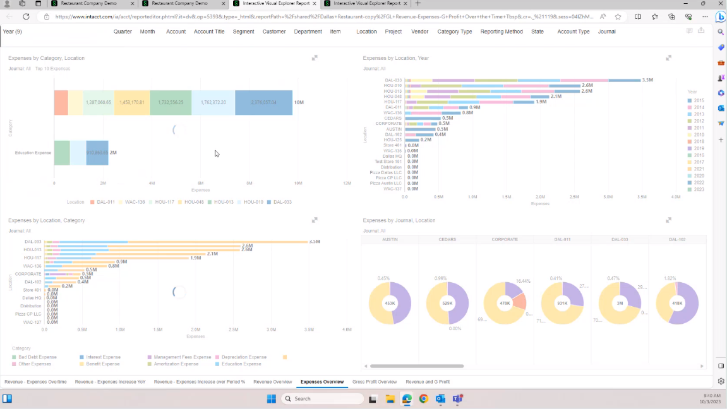Image resolution: width=727 pixels, height=409 pixels.
Task: Select Reporting Method in the filter bar
Action: point(502,31)
